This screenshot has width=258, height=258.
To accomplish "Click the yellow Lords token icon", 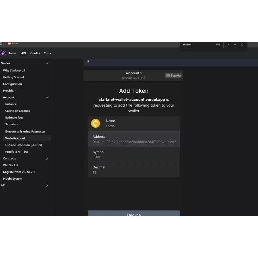I will tap(95, 123).
